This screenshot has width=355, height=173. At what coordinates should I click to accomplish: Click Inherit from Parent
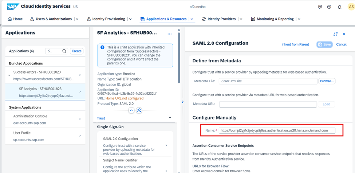point(295,44)
